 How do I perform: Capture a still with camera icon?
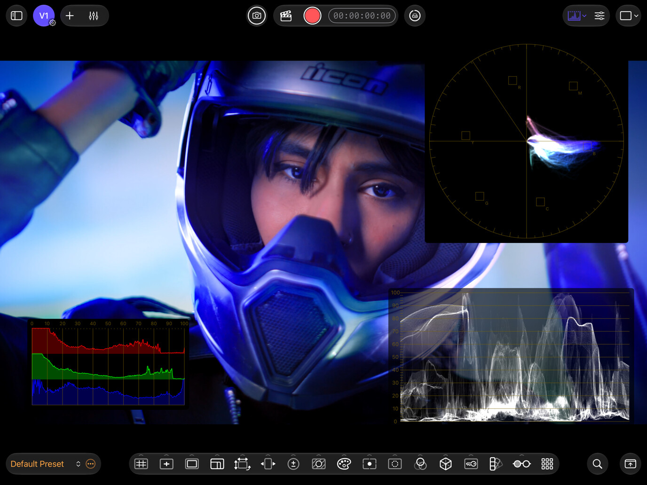(x=257, y=16)
